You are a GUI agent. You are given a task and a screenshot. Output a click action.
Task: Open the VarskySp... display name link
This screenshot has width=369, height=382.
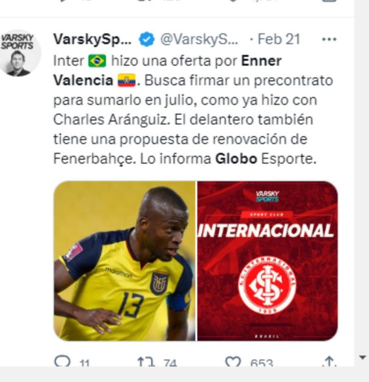tap(92, 39)
